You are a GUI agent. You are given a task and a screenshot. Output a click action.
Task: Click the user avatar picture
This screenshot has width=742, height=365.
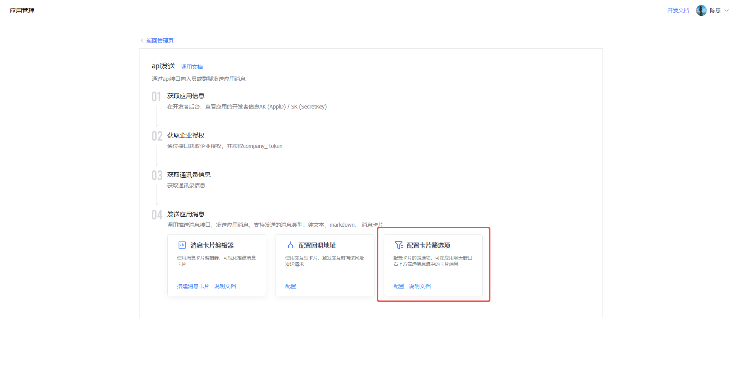(701, 10)
